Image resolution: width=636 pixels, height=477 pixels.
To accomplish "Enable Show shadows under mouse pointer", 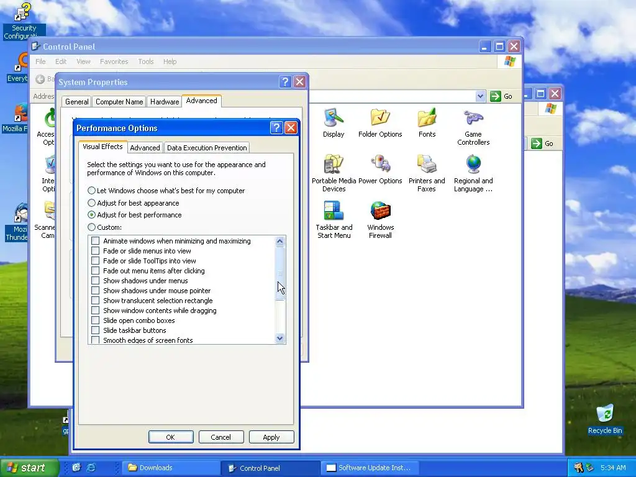I will click(95, 291).
